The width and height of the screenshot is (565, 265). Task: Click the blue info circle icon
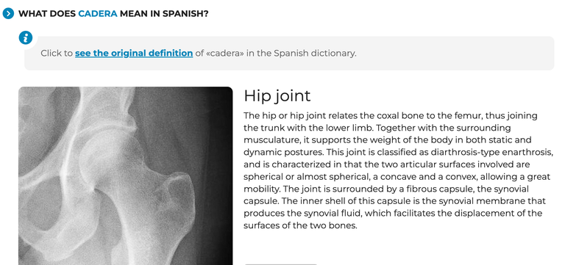[x=26, y=37]
